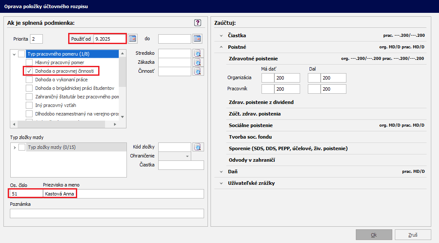This screenshot has height=243, width=439.
Task: Expand the Čiastka section
Action: pos(222,36)
